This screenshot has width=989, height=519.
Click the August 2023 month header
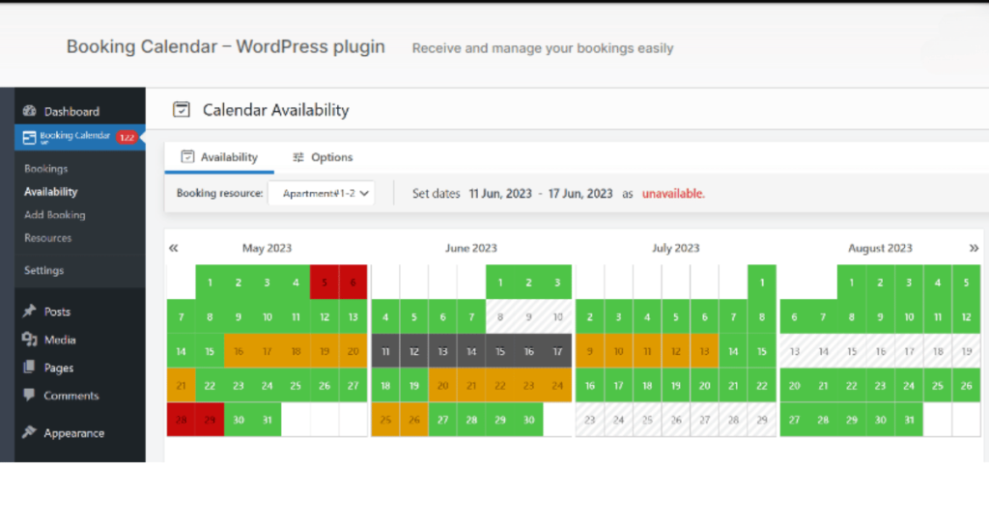click(x=880, y=248)
